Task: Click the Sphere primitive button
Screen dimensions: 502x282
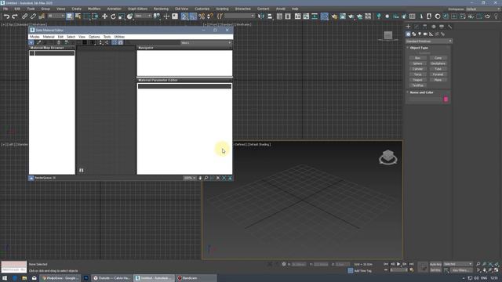Action: [x=417, y=63]
